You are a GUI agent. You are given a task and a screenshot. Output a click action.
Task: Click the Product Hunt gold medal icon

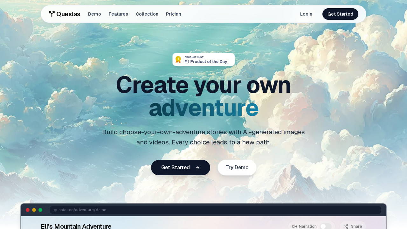coord(178,59)
